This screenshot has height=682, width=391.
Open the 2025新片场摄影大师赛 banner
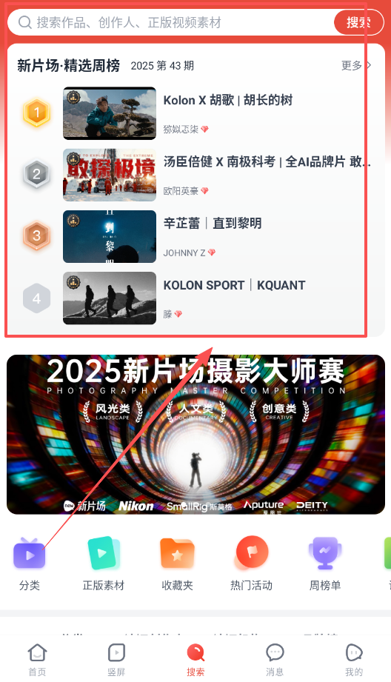[195, 435]
